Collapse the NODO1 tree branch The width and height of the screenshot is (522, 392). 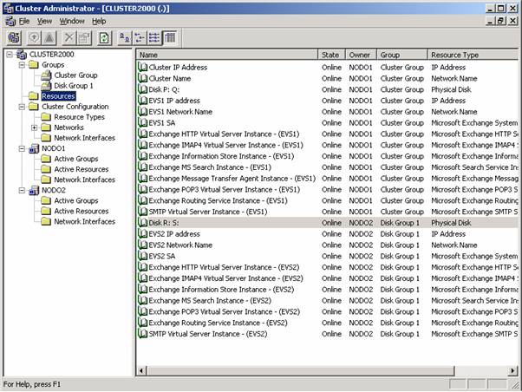coord(22,148)
